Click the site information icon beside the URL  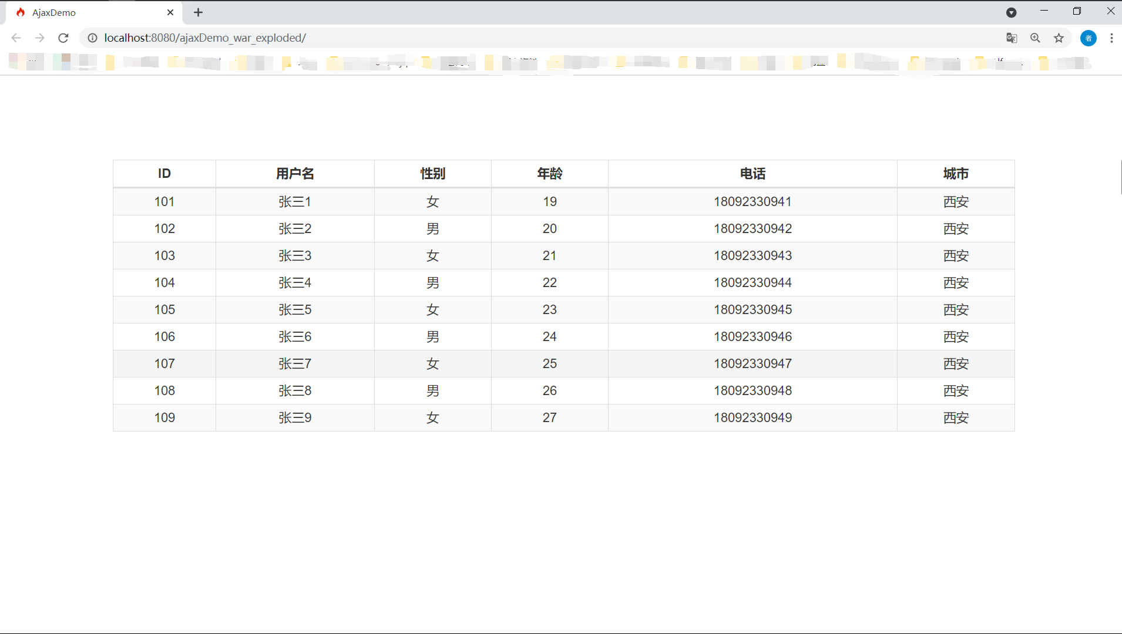click(92, 38)
